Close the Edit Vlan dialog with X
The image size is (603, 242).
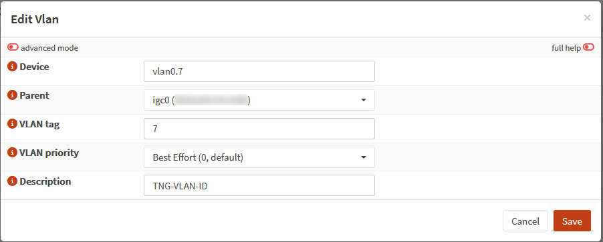tap(587, 17)
